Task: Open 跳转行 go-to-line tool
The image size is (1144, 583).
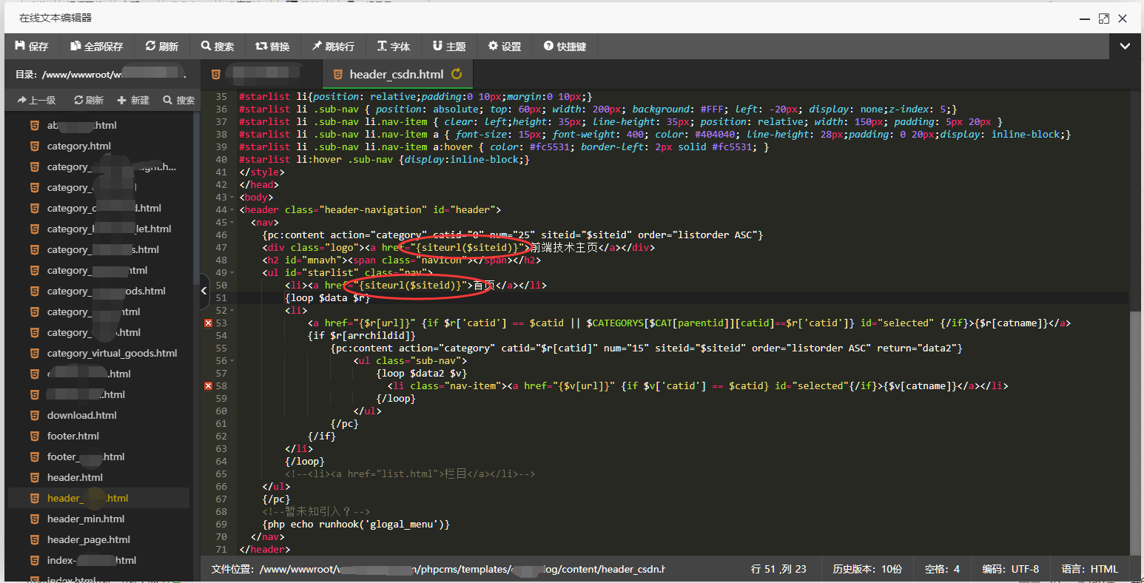Action: pos(333,46)
